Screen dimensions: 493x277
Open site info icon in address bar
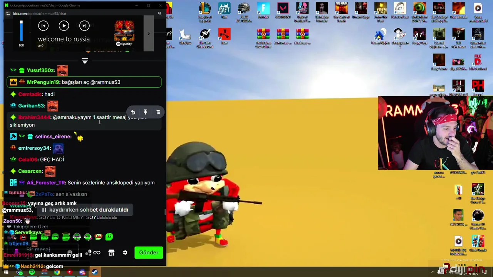[x=8, y=13]
